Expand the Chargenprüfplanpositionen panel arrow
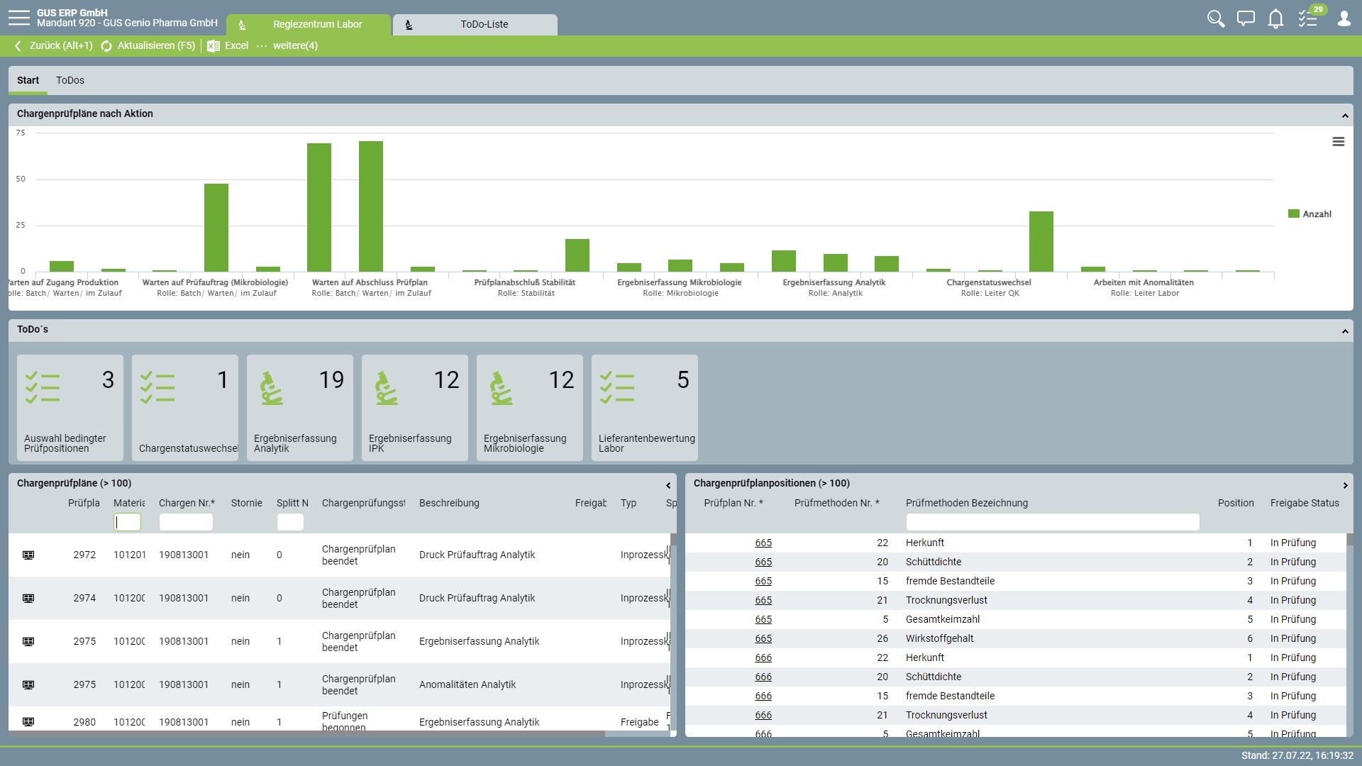Viewport: 1362px width, 766px height. [x=1345, y=485]
